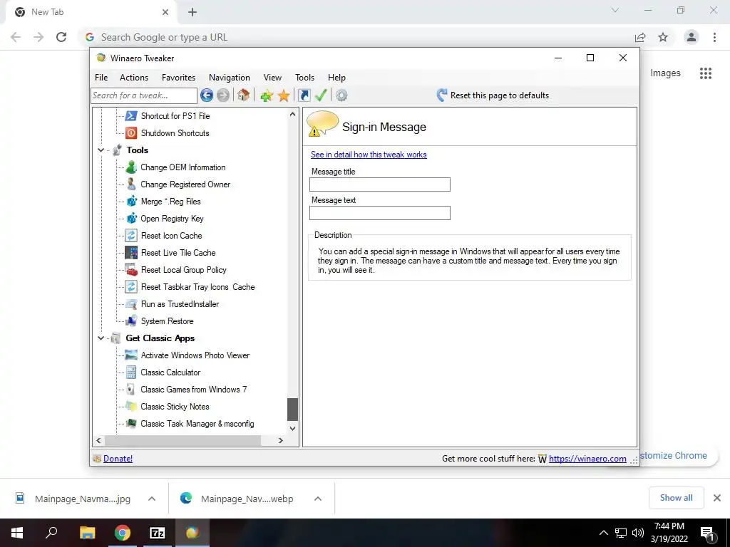730x547 pixels.
Task: Click the tree scrollbar up arrow
Action: click(292, 114)
